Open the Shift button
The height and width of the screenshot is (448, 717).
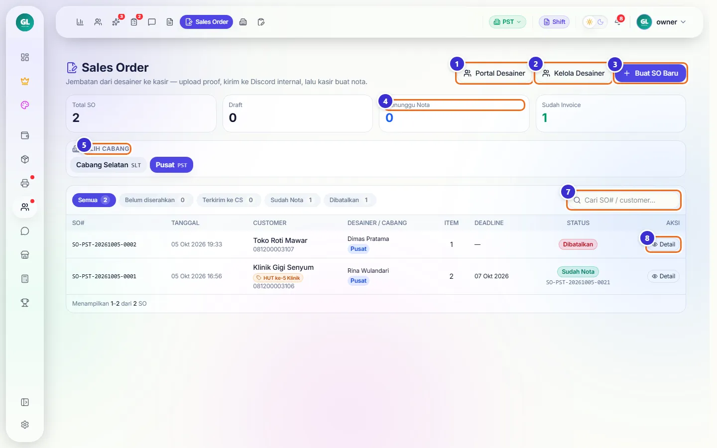554,22
